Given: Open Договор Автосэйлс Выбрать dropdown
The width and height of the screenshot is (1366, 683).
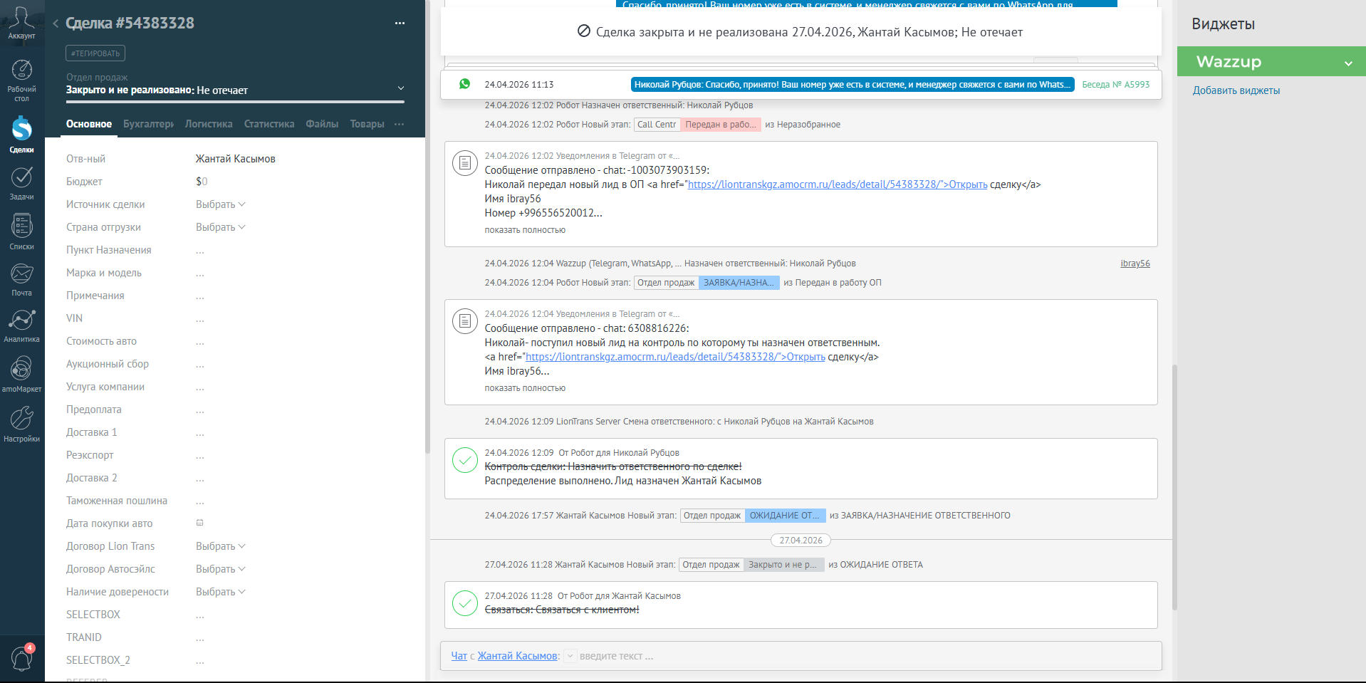Looking at the screenshot, I should 220,569.
